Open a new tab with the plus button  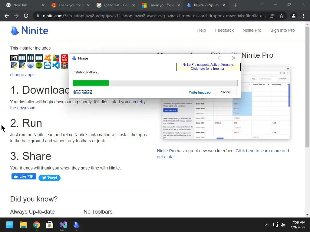click(x=235, y=5)
